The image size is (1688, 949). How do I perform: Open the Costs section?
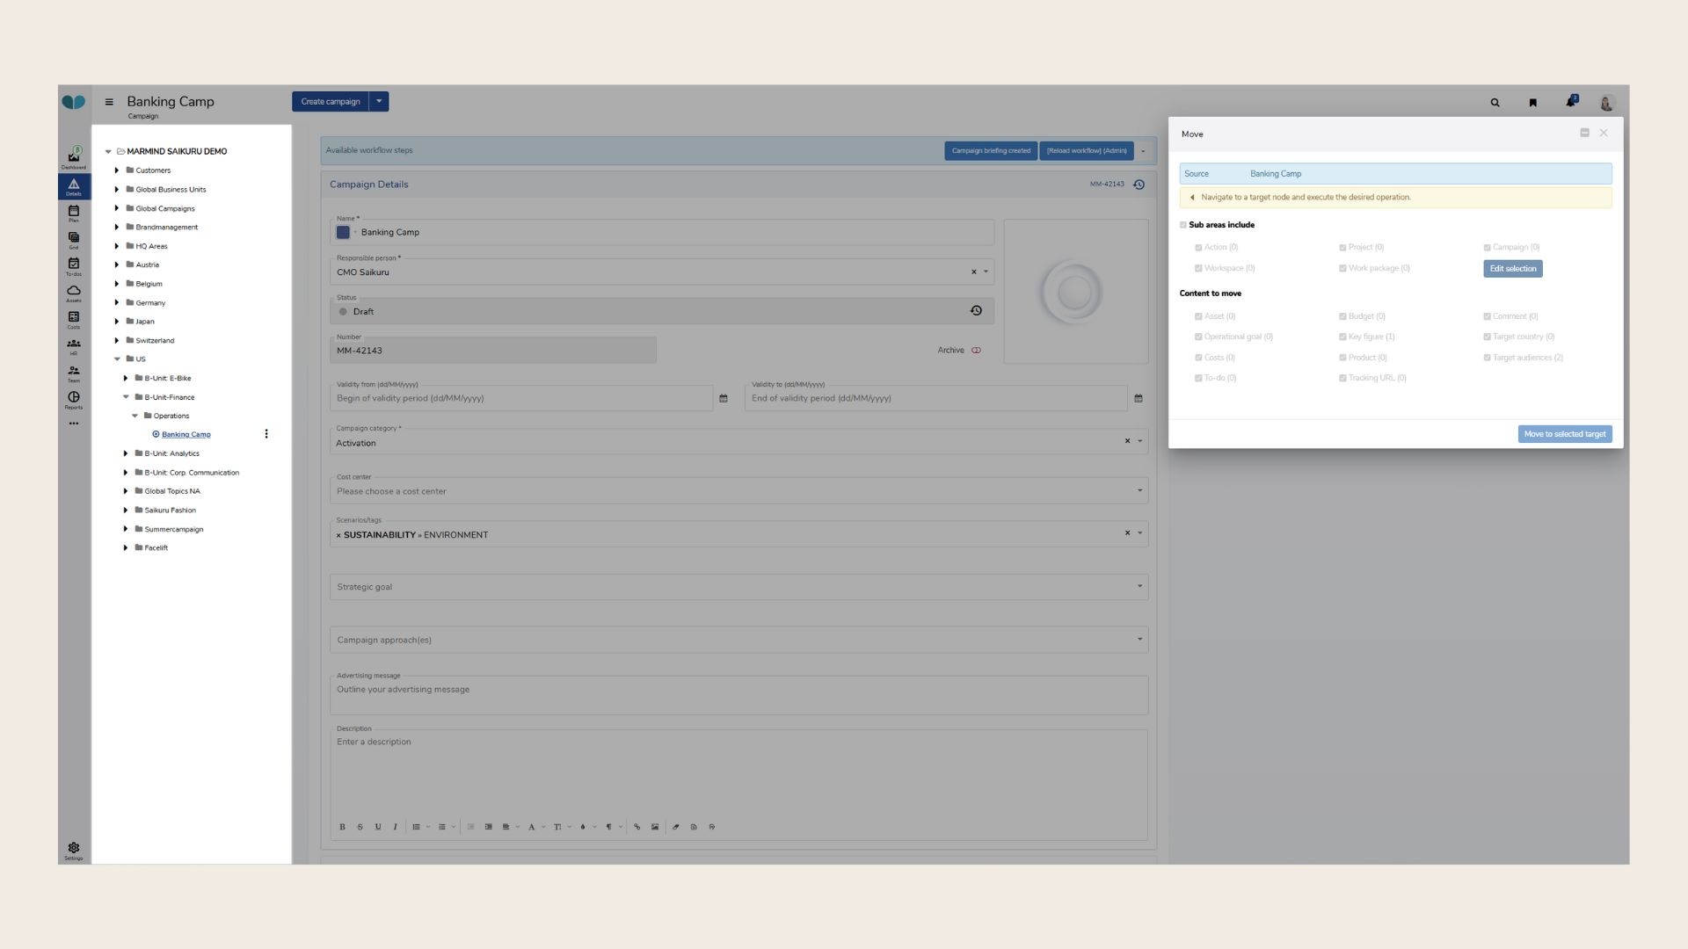(x=74, y=319)
